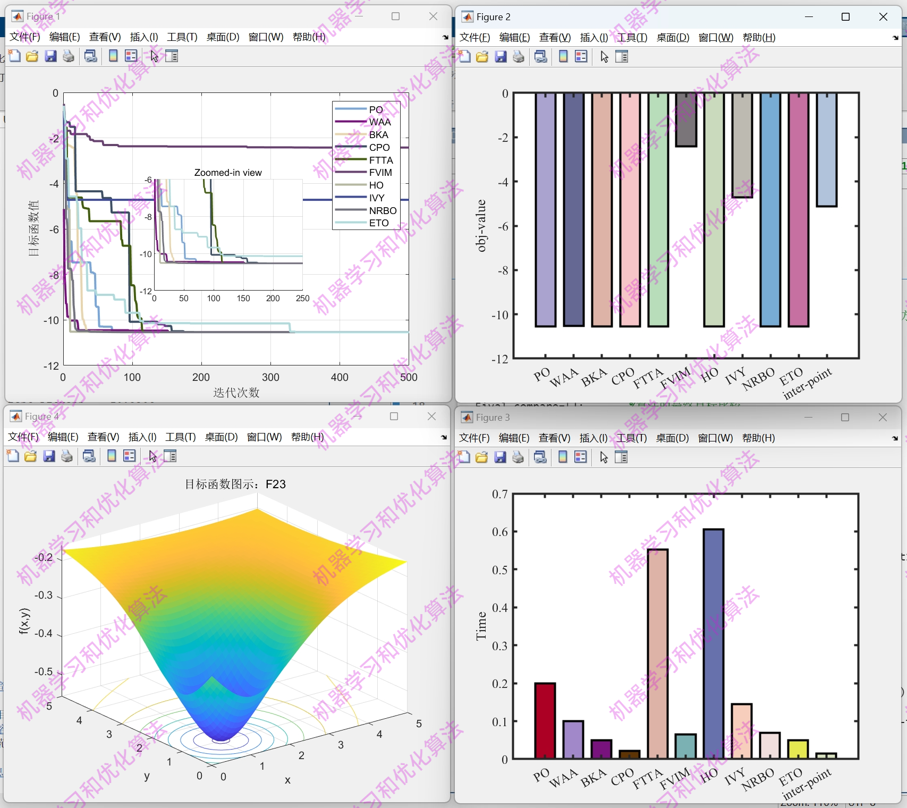Click Open File icon in Figure 1 toolbar
The height and width of the screenshot is (808, 907).
pos(32,56)
